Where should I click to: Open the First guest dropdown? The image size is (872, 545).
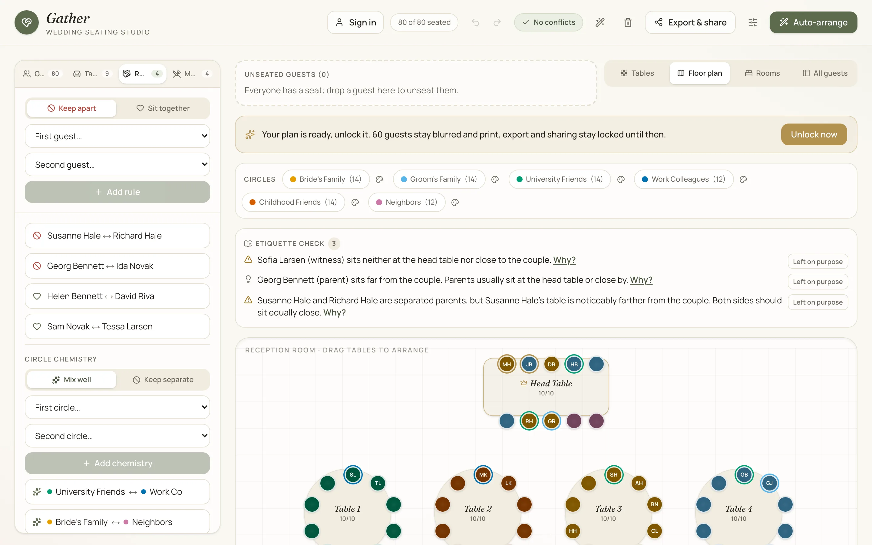(117, 136)
